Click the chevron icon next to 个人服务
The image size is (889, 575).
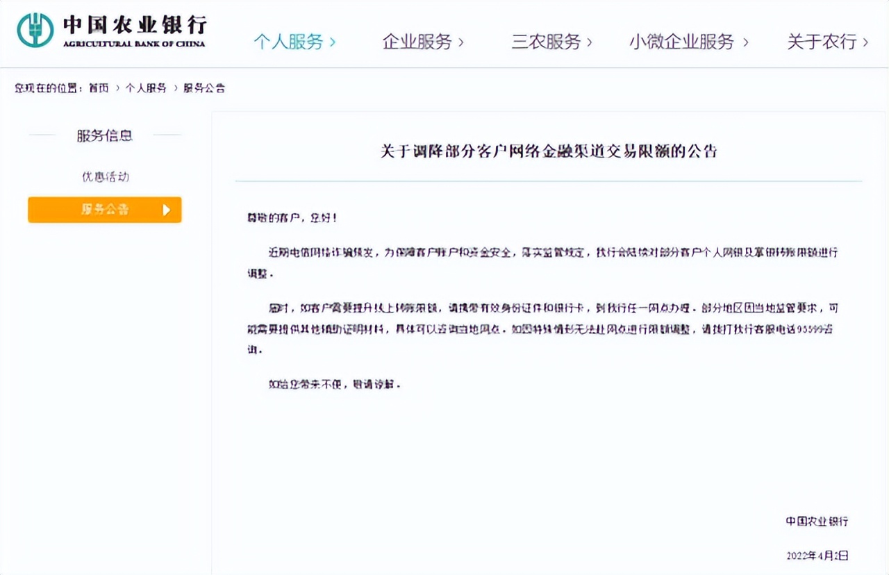(333, 42)
